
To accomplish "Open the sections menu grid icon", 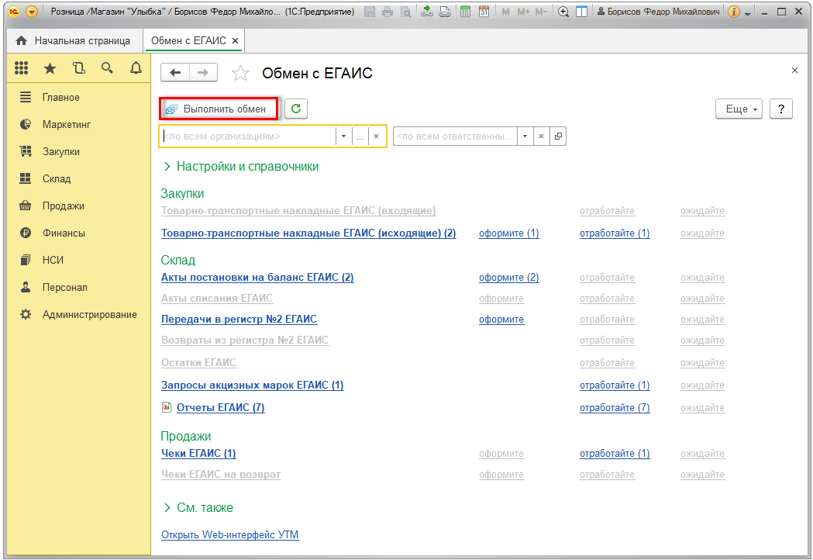I will tap(21, 68).
